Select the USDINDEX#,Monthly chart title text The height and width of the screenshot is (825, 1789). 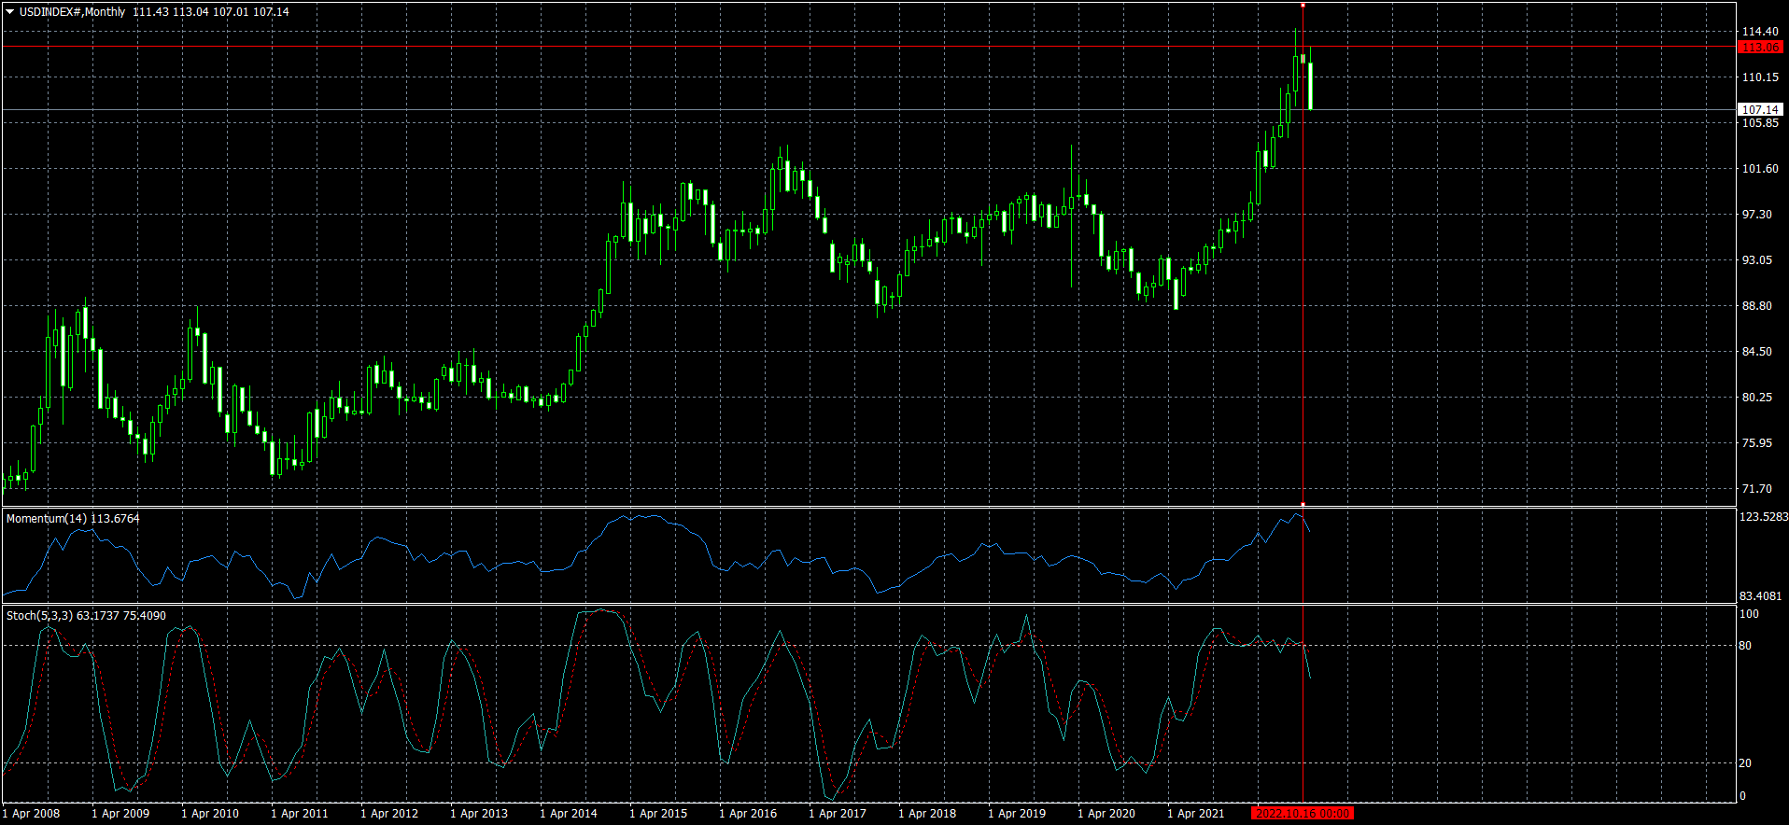[72, 12]
